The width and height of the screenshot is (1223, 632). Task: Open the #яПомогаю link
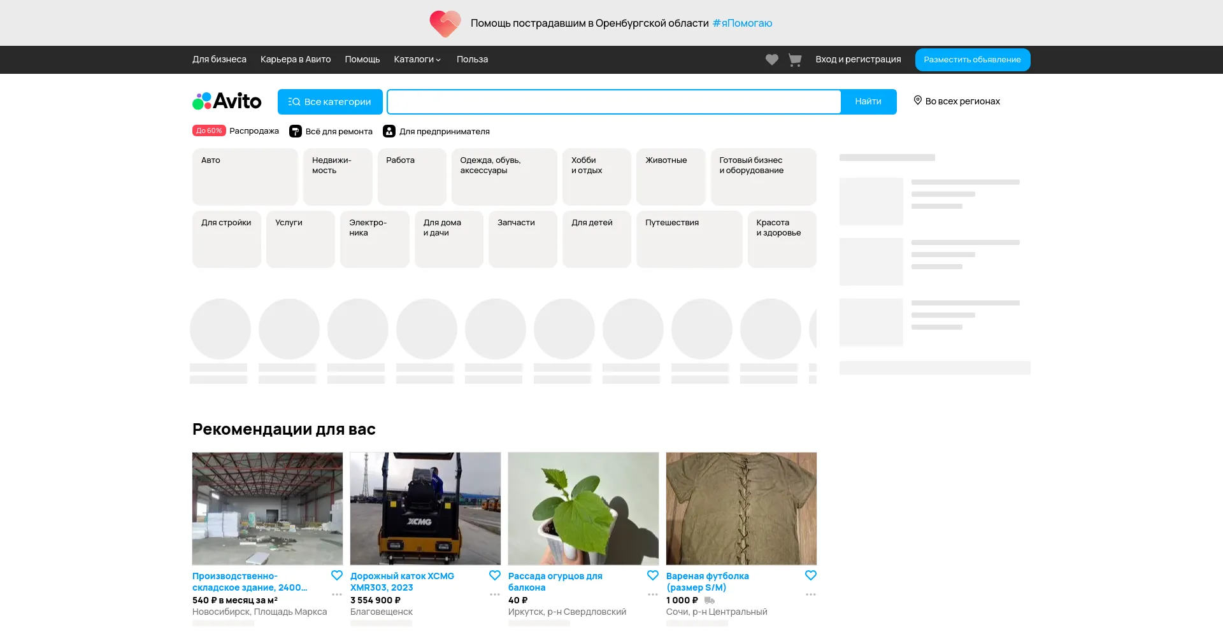[x=742, y=23]
